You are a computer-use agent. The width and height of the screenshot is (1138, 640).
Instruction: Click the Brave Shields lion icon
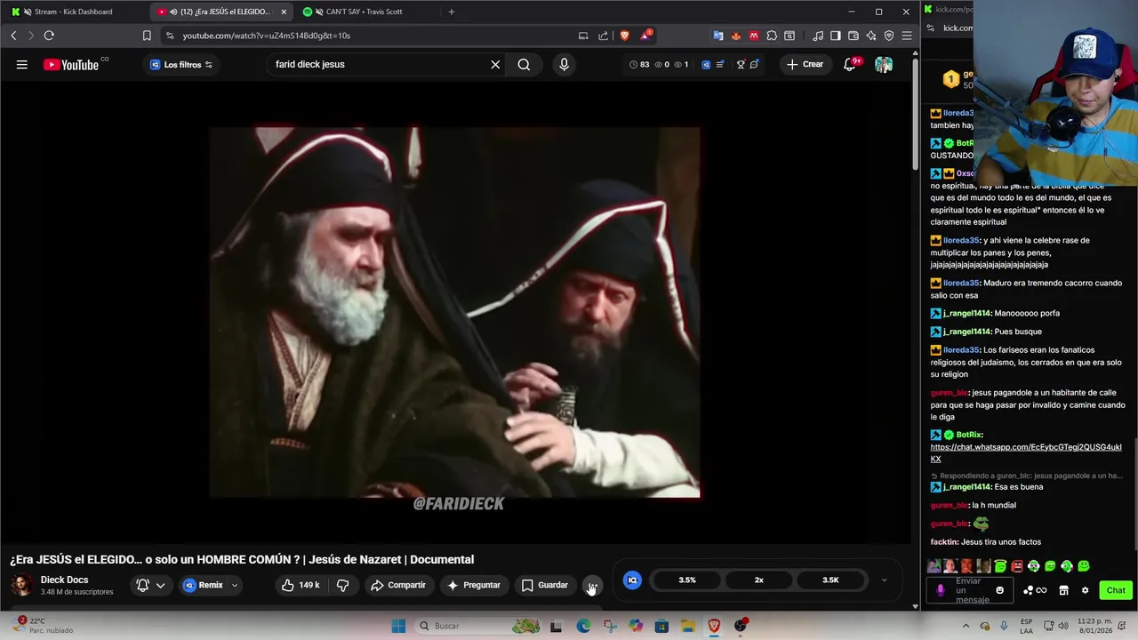click(625, 36)
